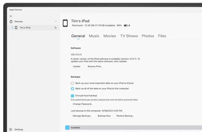Switch to the General tab
Image resolution: width=202 pixels, height=132 pixels.
pyautogui.click(x=78, y=36)
